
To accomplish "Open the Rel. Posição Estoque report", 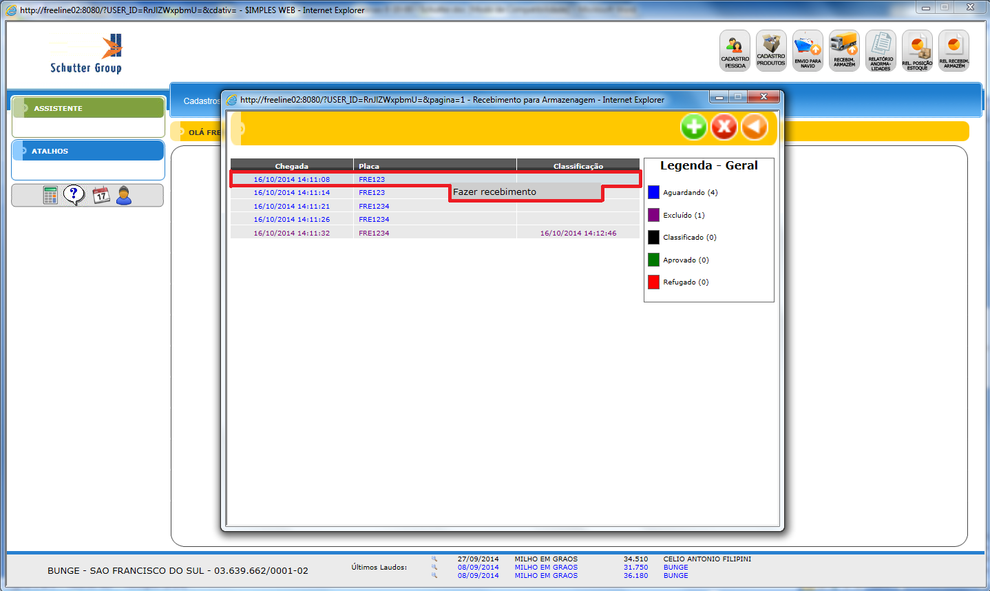I will [917, 50].
